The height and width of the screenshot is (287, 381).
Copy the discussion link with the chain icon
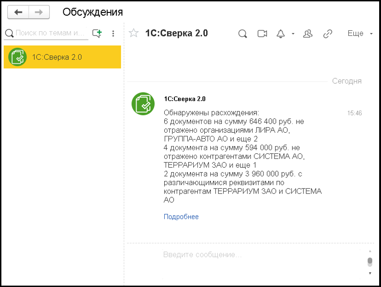[x=327, y=34]
